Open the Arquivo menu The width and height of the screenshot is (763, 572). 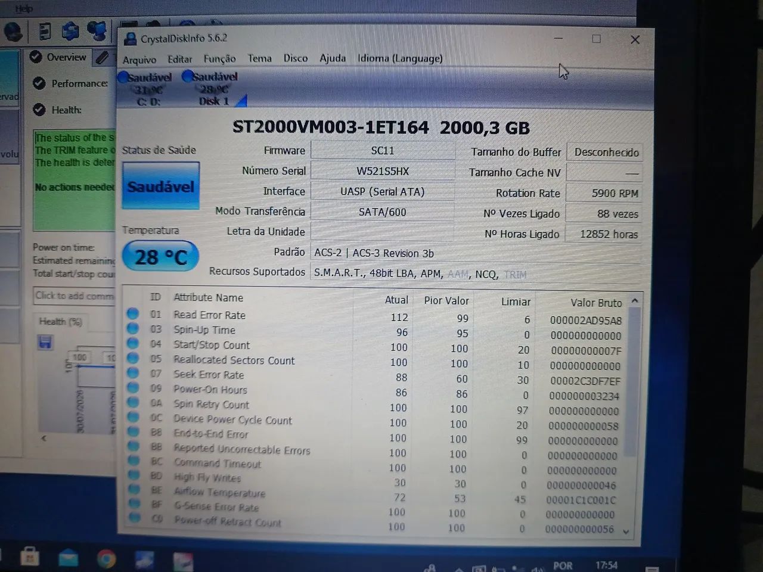tap(139, 60)
